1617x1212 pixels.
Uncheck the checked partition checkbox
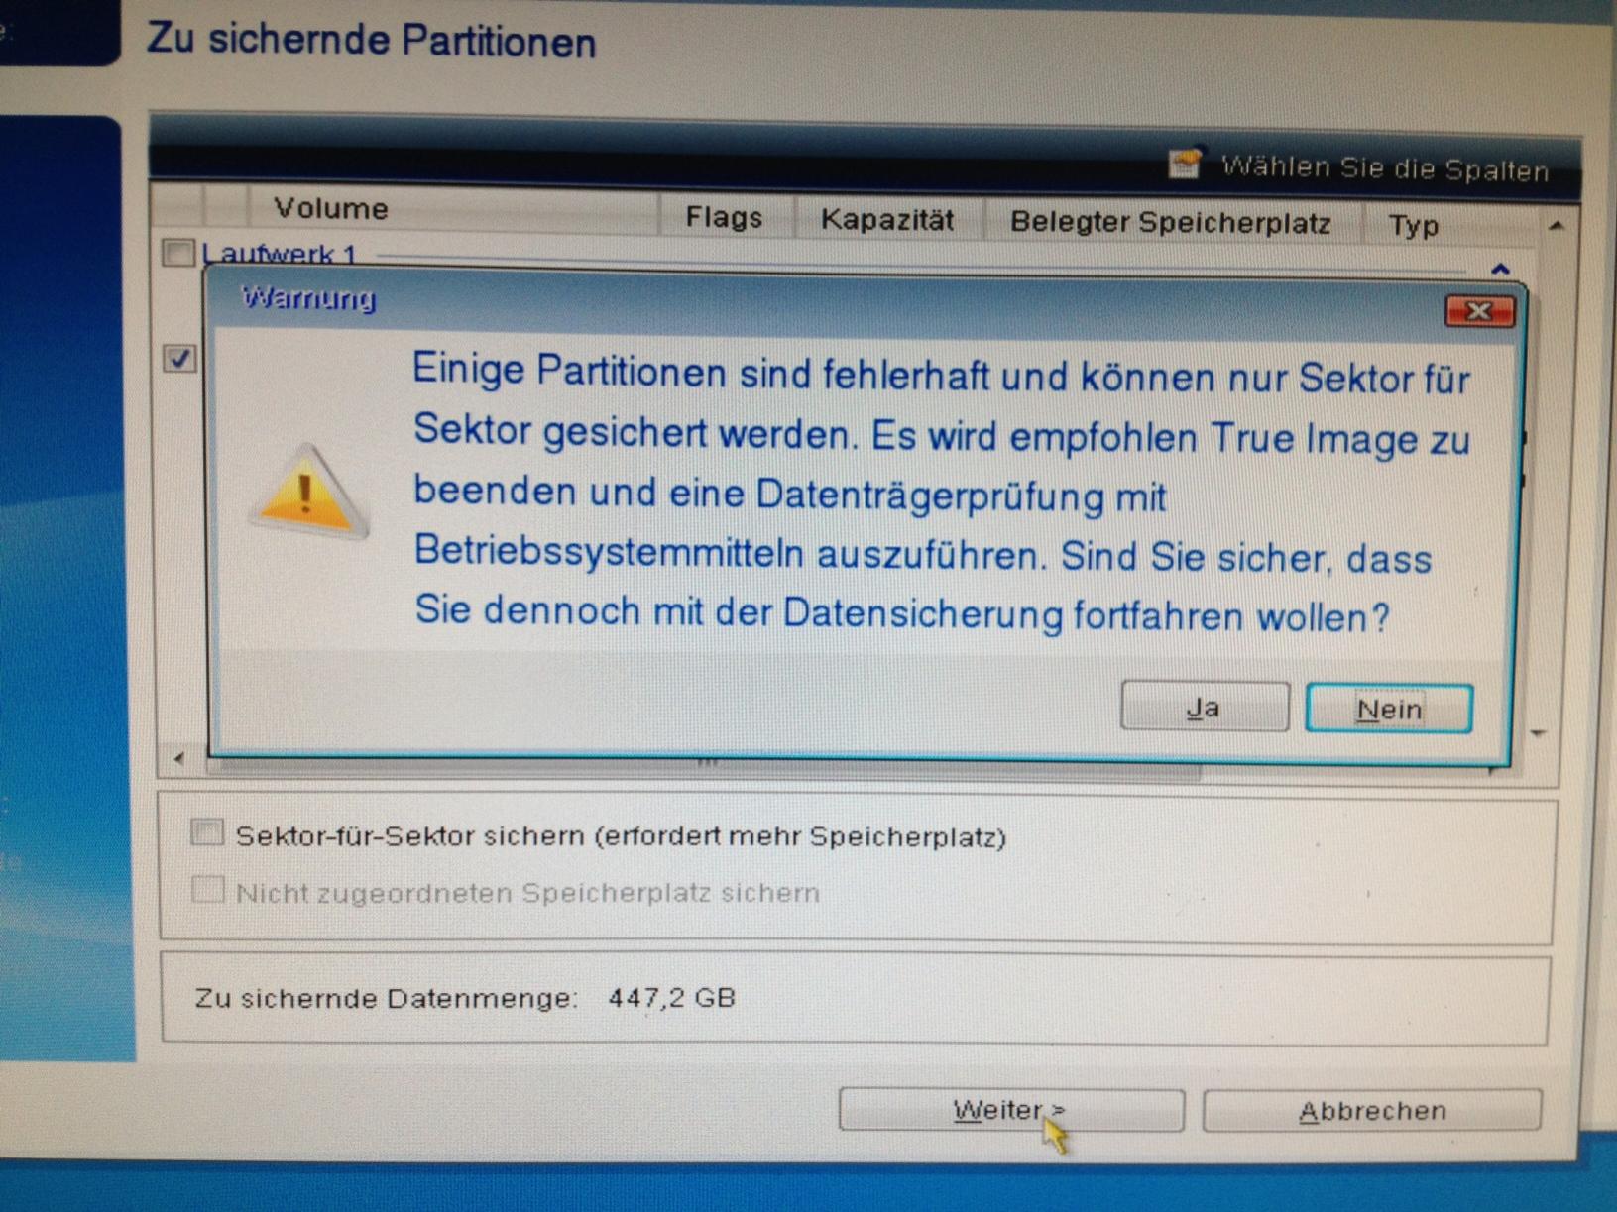tap(179, 358)
